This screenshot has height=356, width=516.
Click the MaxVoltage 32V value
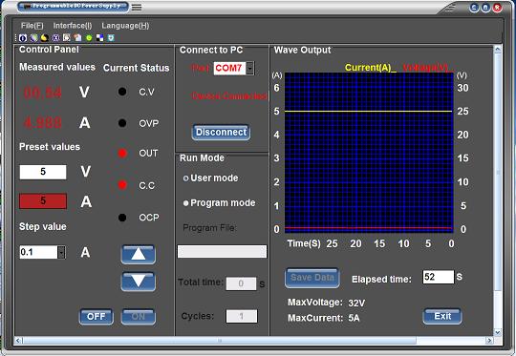coord(356,303)
